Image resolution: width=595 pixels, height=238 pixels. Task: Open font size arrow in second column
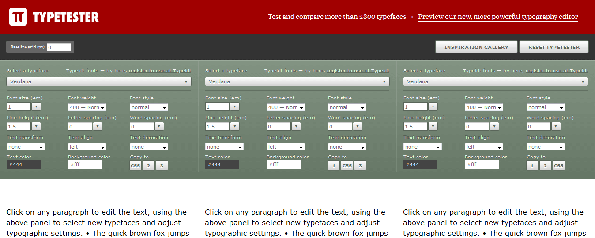tap(235, 106)
